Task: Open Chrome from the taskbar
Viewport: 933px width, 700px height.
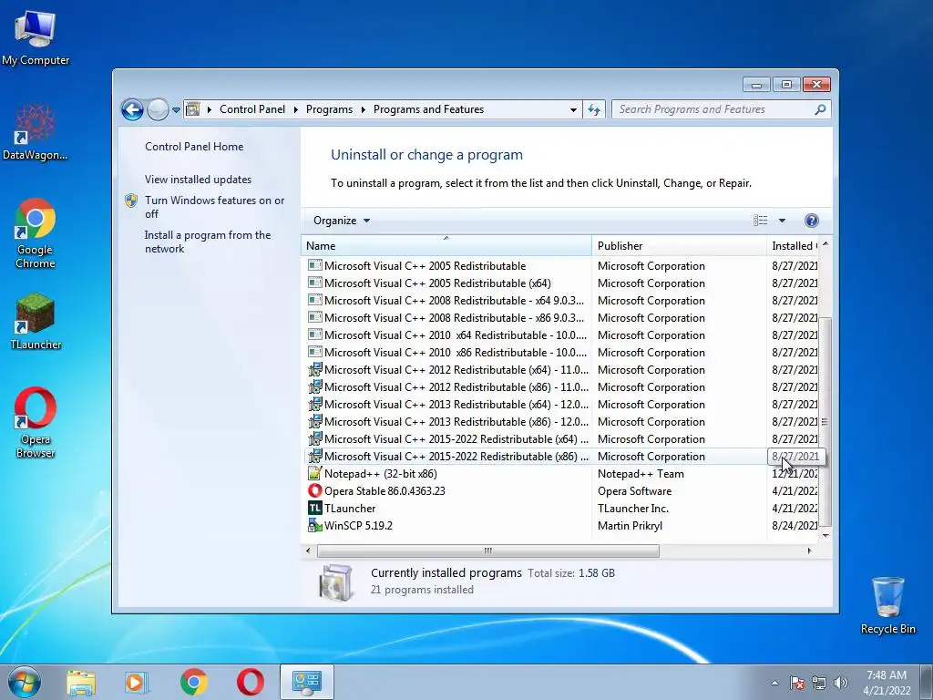Action: pos(193,683)
